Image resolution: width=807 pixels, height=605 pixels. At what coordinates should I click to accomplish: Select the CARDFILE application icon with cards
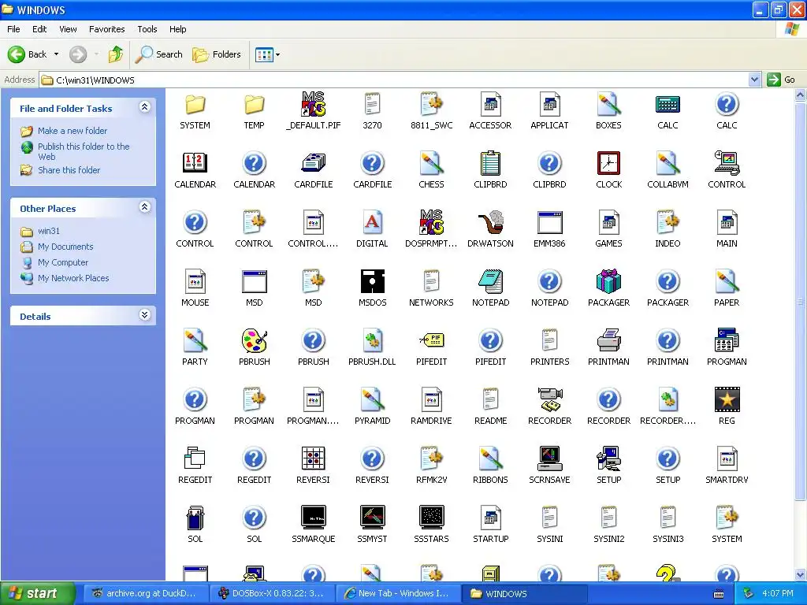point(314,164)
